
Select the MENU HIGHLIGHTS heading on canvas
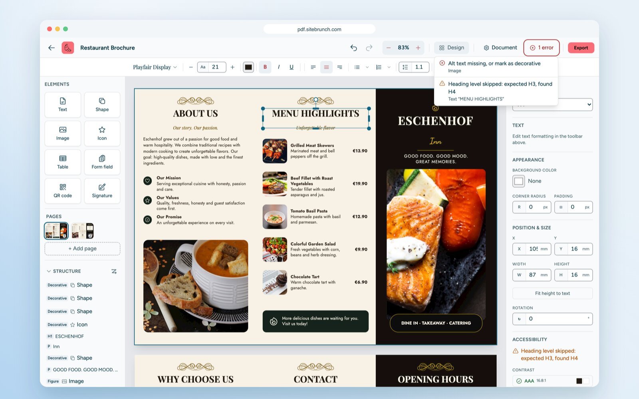pos(316,113)
